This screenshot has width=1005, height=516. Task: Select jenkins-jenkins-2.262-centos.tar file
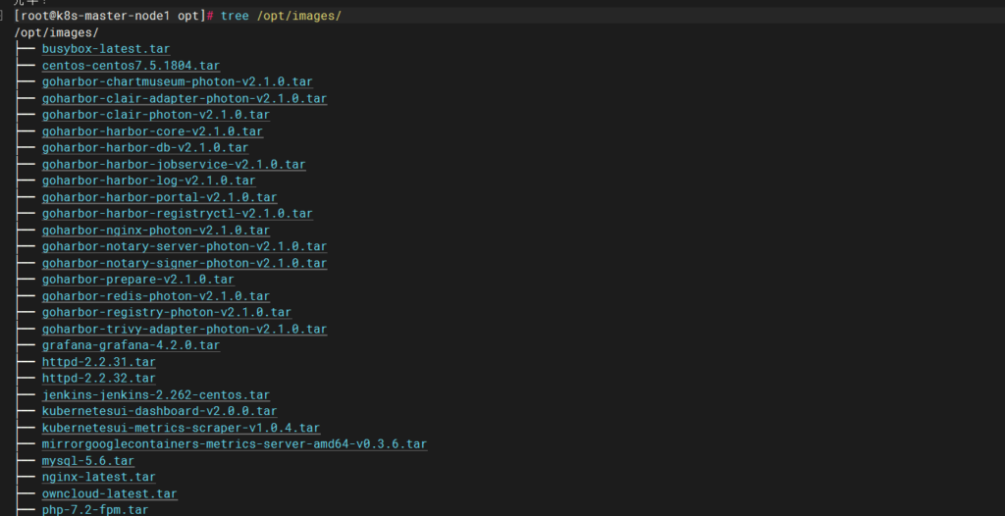click(x=155, y=395)
